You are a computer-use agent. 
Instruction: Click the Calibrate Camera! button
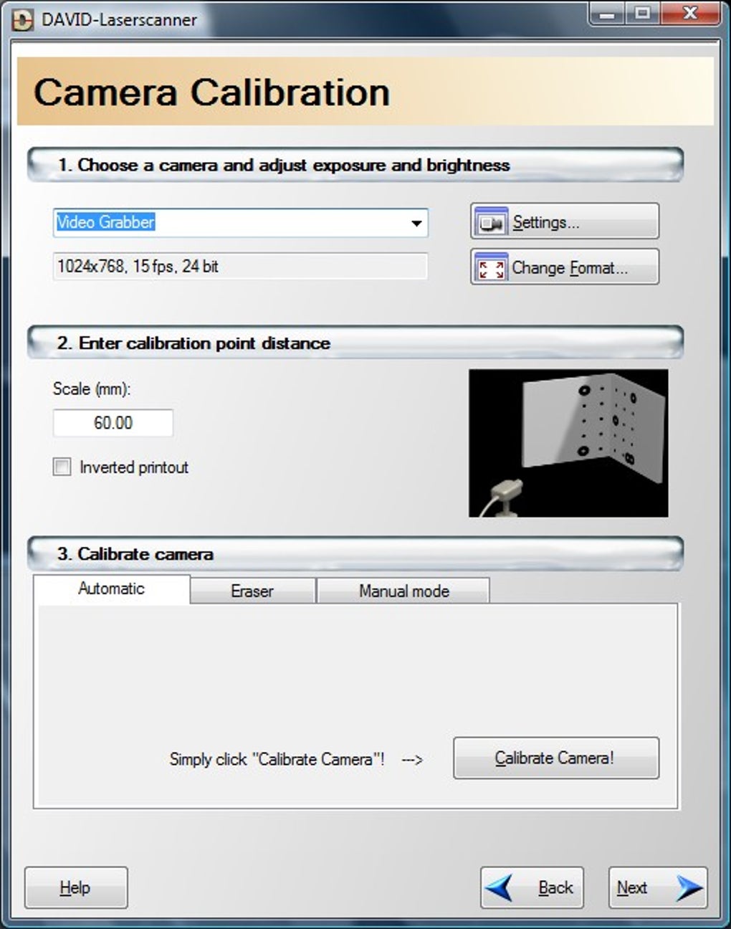click(x=556, y=758)
